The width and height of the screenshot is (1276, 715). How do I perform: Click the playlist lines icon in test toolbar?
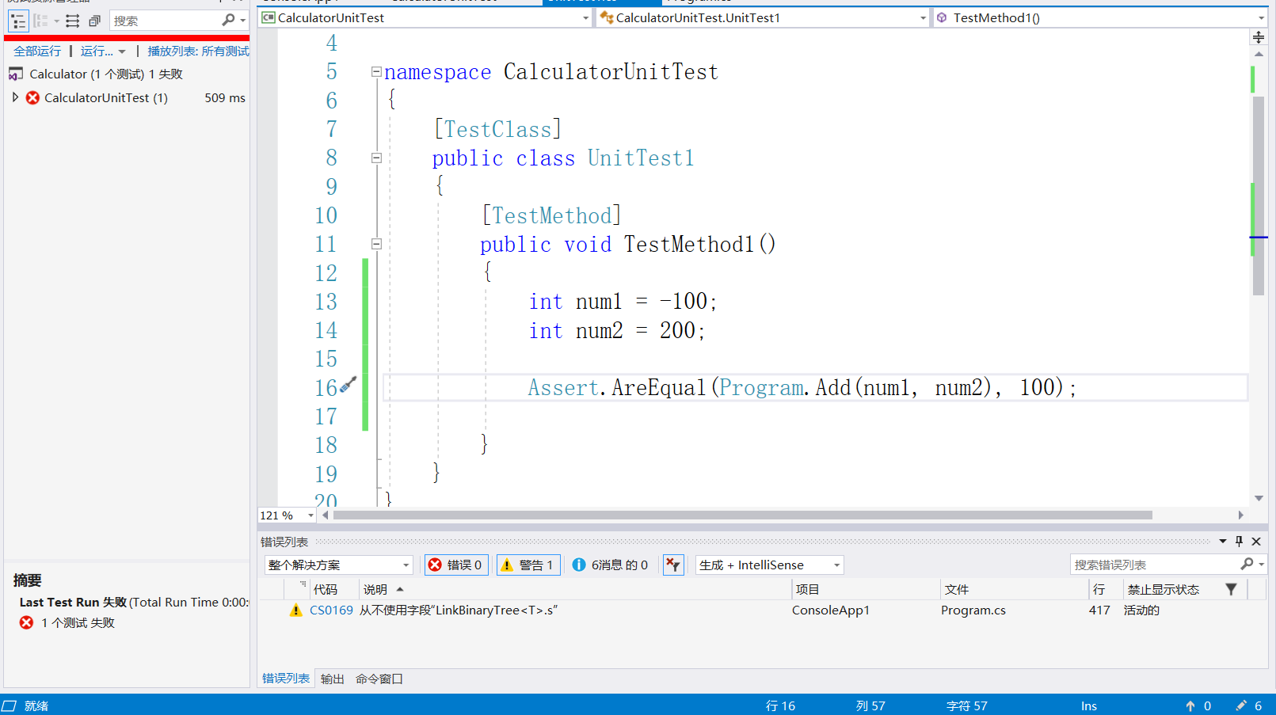click(72, 21)
